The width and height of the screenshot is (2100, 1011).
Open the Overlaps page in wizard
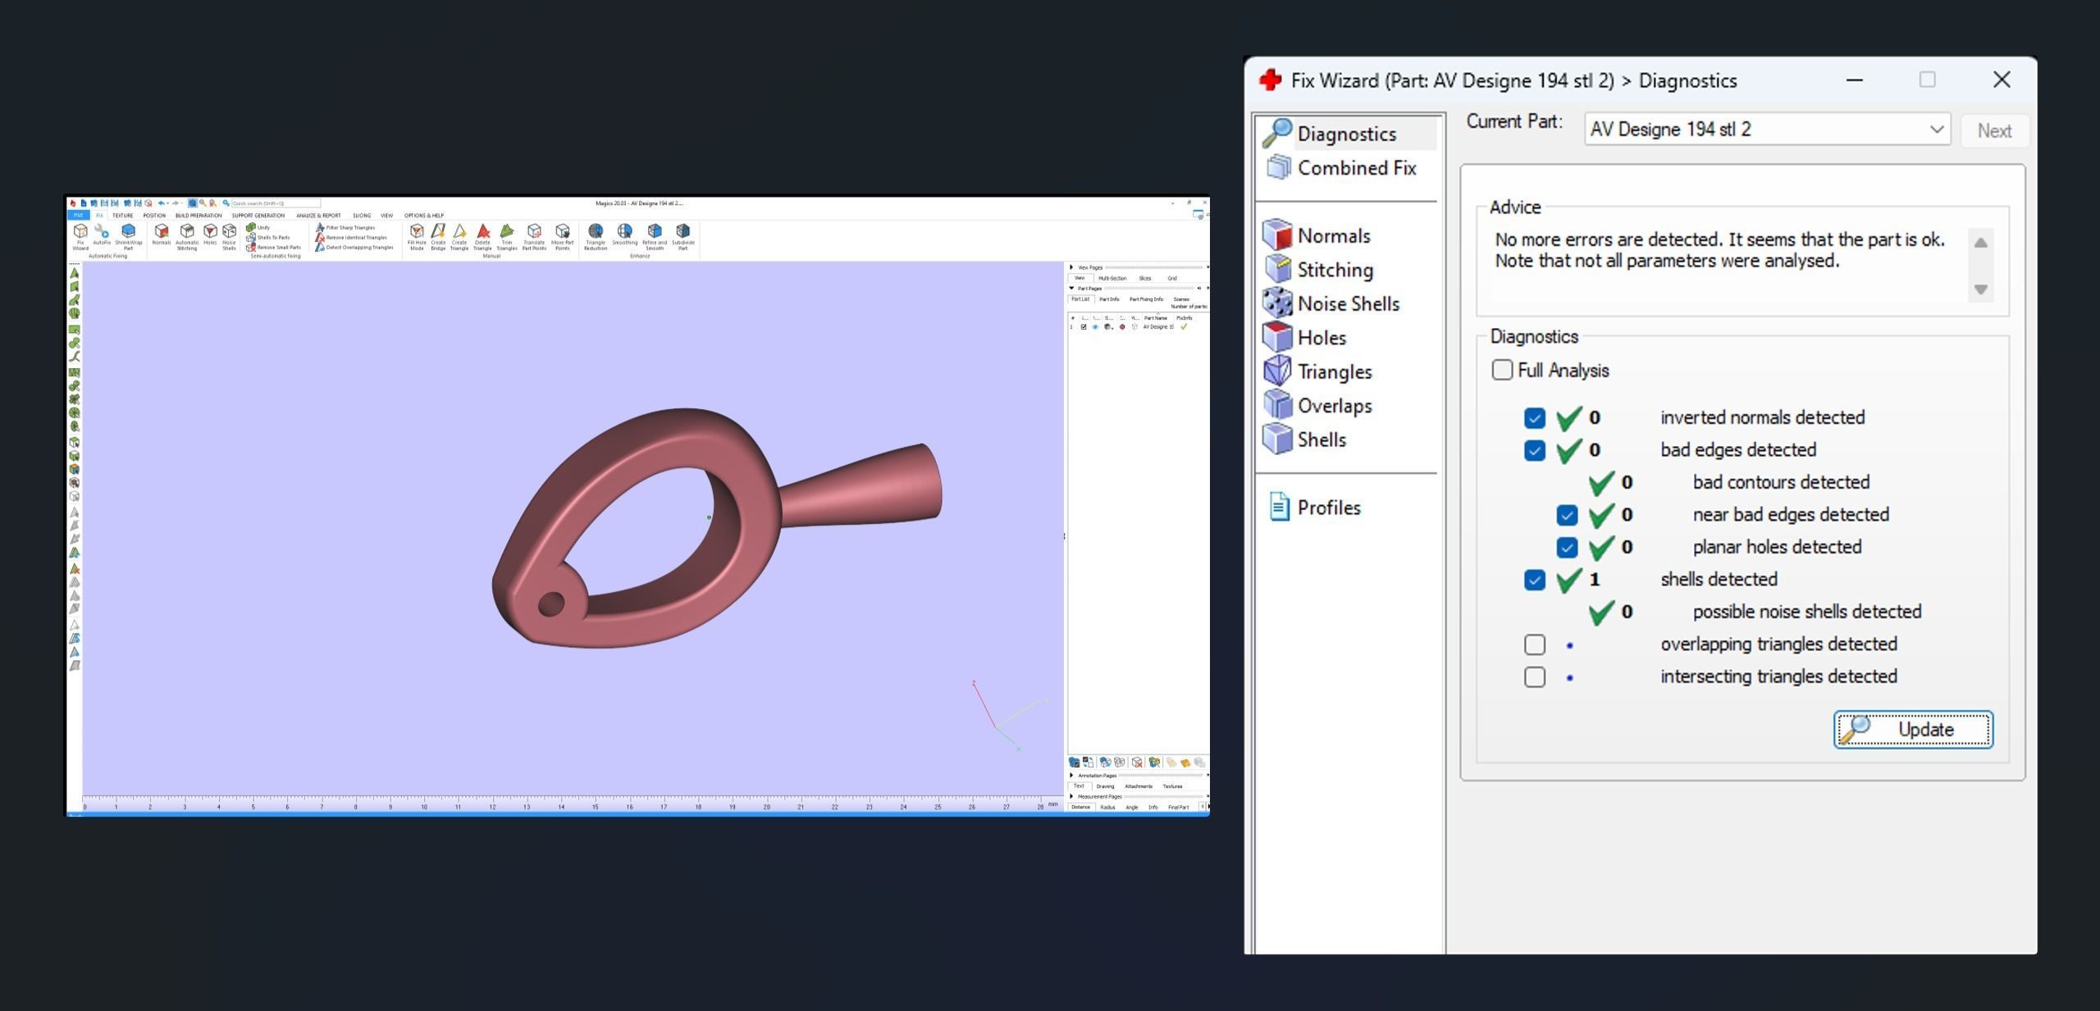1334,406
